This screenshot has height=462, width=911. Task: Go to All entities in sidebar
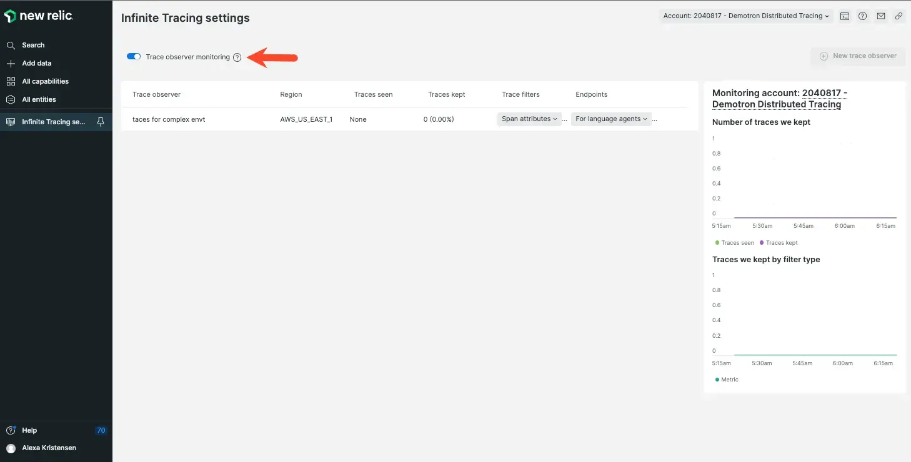pos(39,99)
